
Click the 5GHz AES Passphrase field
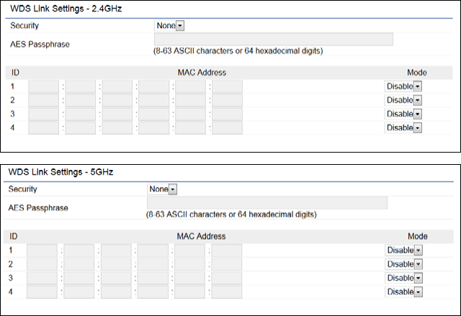click(267, 202)
